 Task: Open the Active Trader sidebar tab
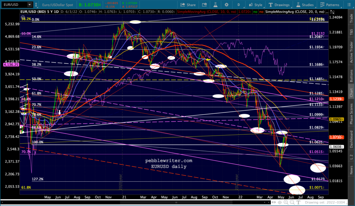pos(351,52)
